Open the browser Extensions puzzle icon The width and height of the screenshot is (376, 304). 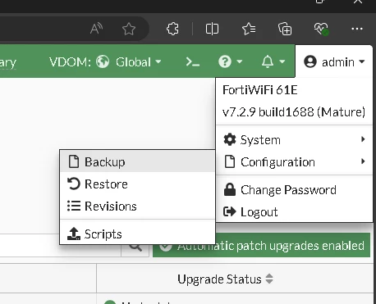click(172, 29)
